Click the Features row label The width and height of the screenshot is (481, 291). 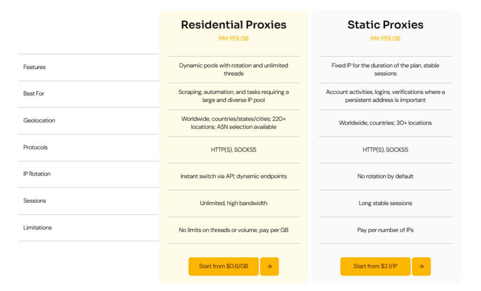[x=34, y=67]
